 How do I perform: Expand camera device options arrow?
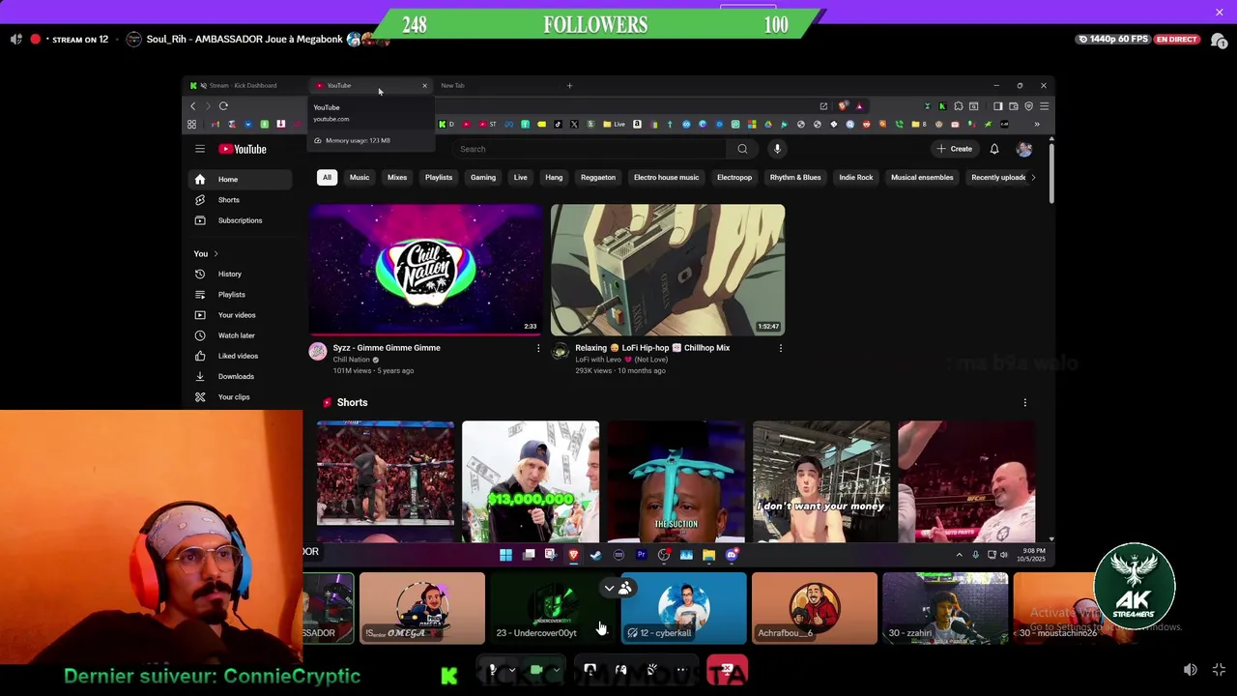[x=557, y=670]
